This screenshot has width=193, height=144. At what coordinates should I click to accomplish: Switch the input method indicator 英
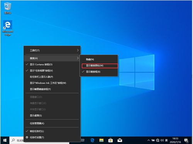pyautogui.click(x=166, y=140)
